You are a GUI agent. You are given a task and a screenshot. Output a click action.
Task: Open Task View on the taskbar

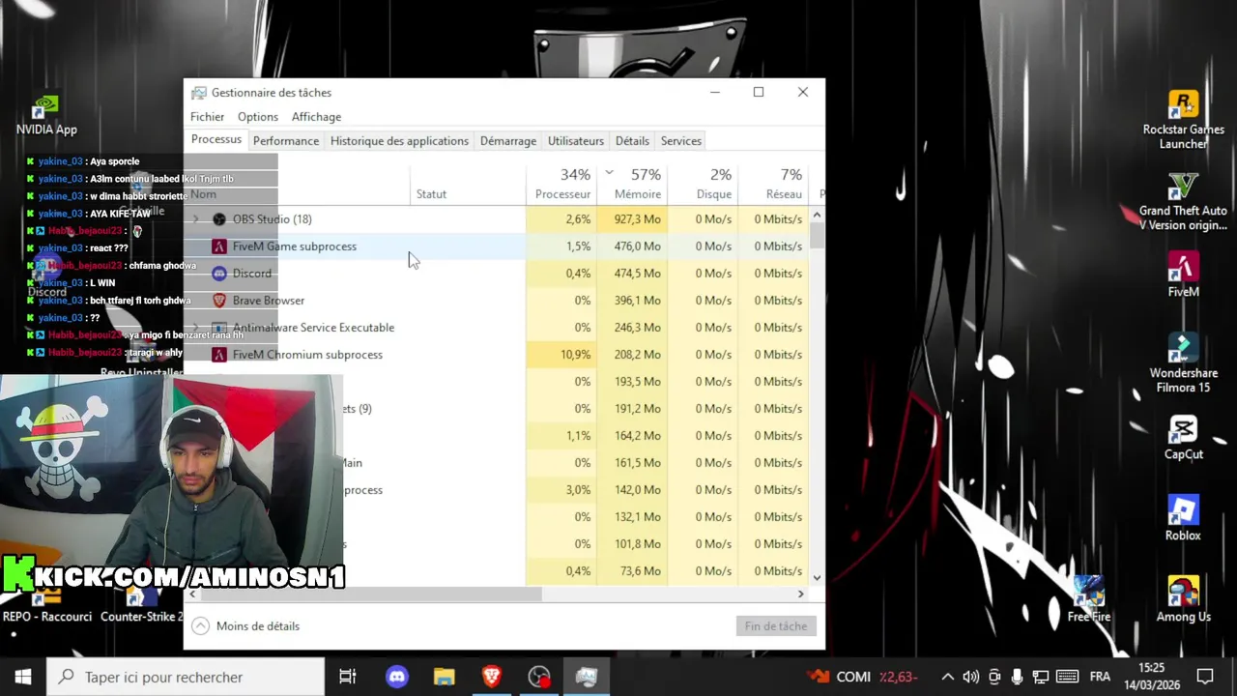pyautogui.click(x=348, y=677)
